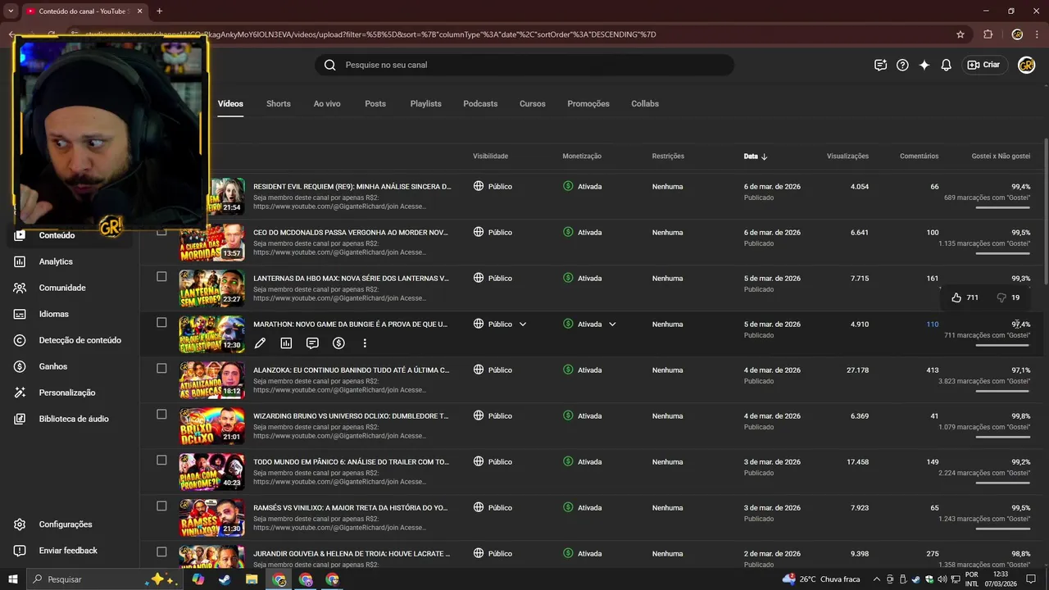
Task: Open Chrome extensions puzzle icon
Action: click(x=988, y=34)
